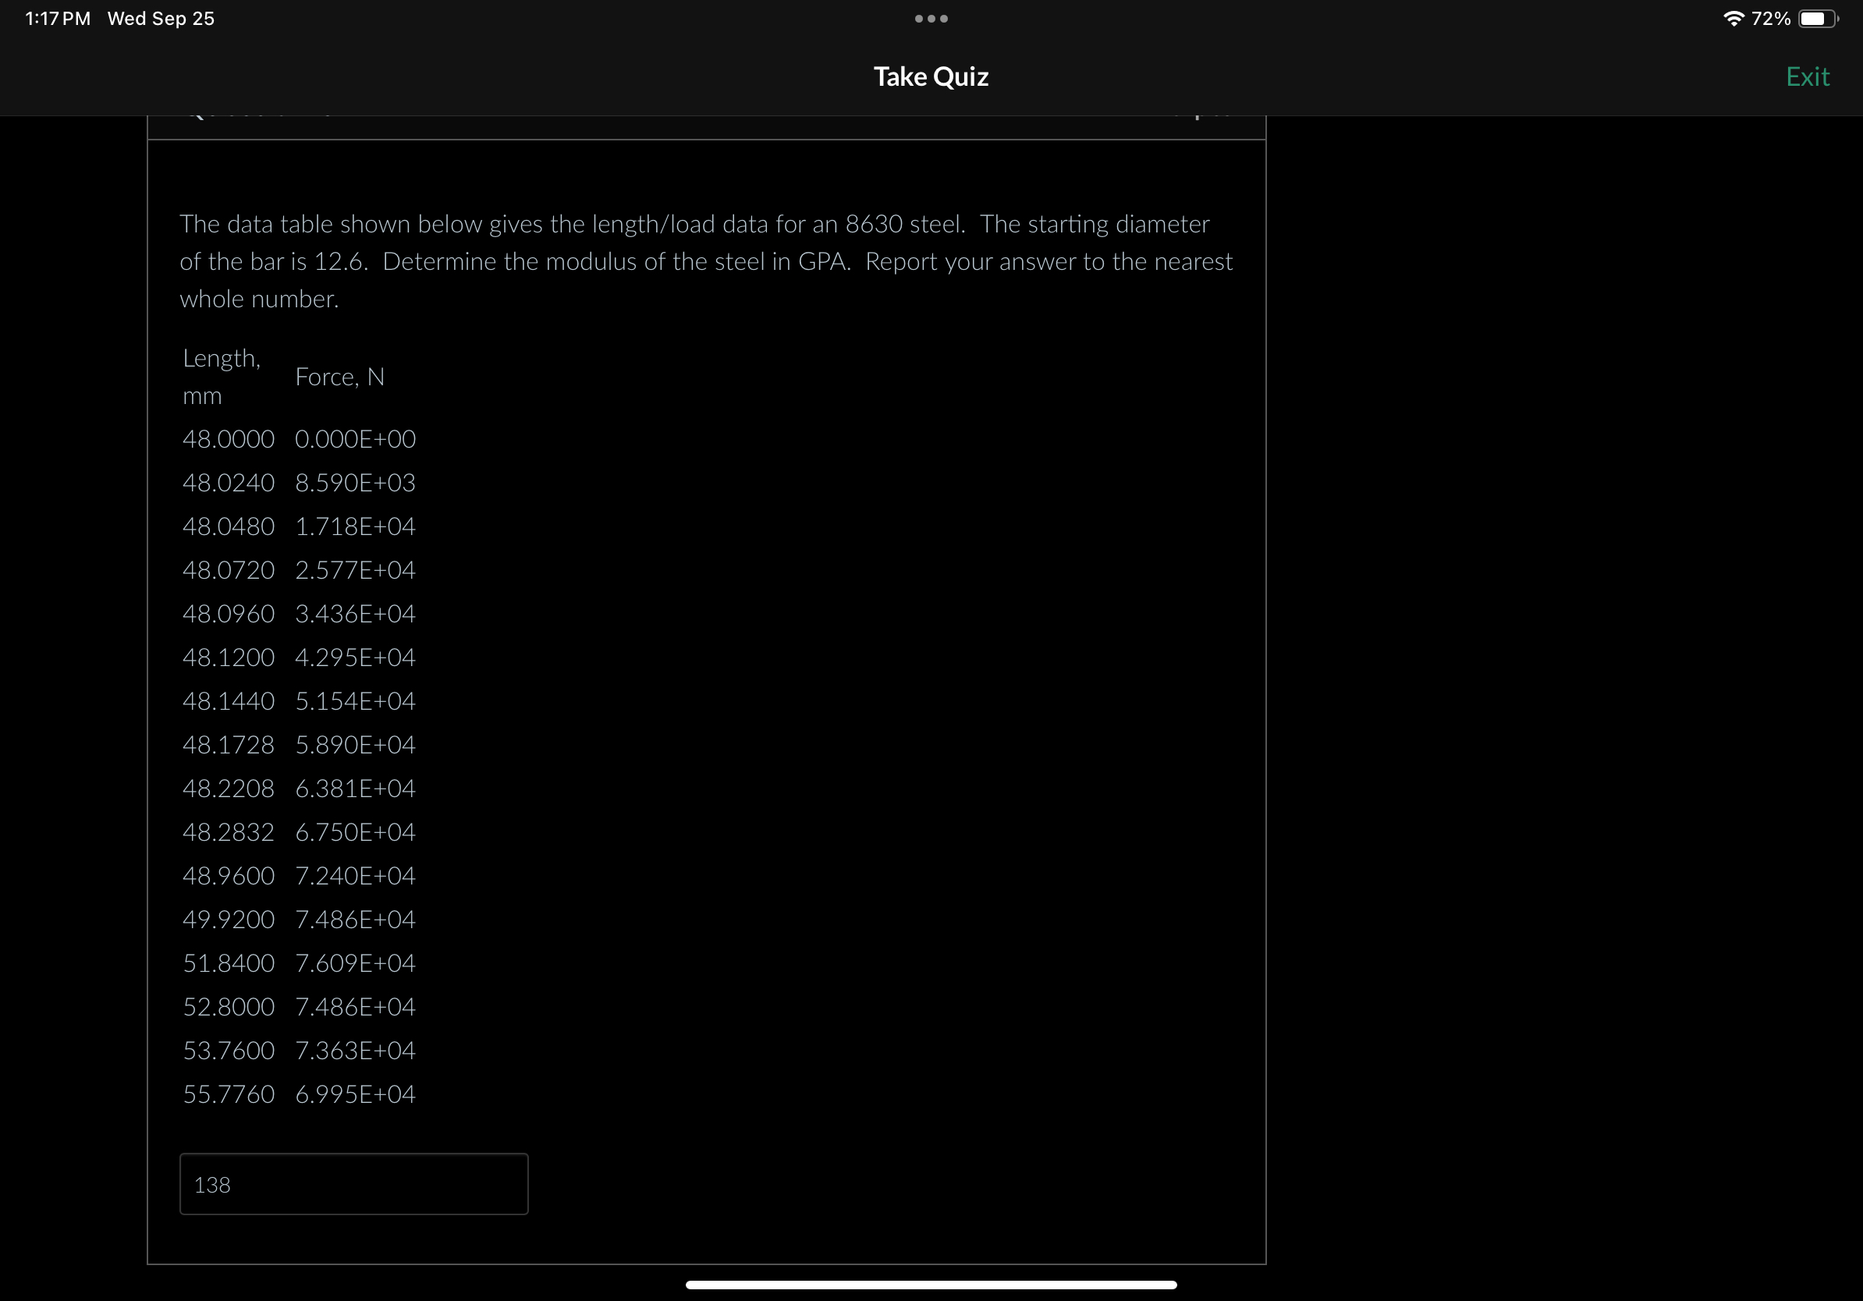Tap the three-dot multitasking menu
The width and height of the screenshot is (1863, 1301).
(x=931, y=19)
